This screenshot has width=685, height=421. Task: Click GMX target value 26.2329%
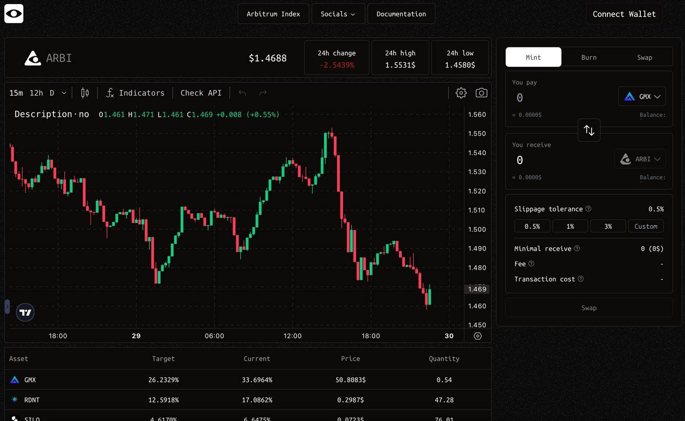click(x=163, y=380)
